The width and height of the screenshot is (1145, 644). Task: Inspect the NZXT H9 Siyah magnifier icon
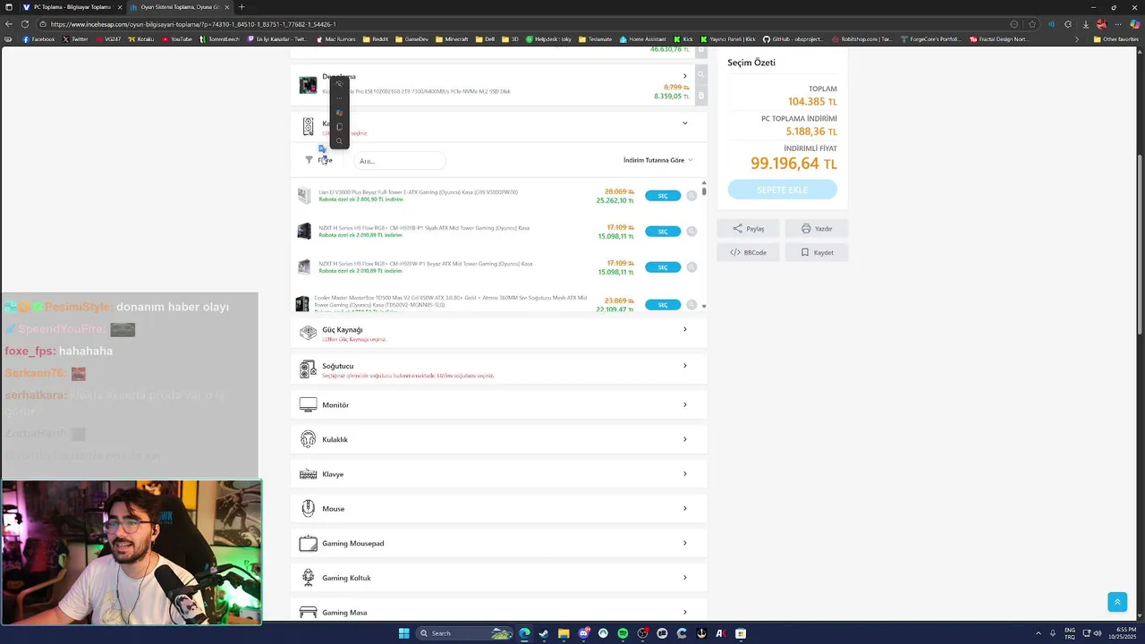coord(691,232)
